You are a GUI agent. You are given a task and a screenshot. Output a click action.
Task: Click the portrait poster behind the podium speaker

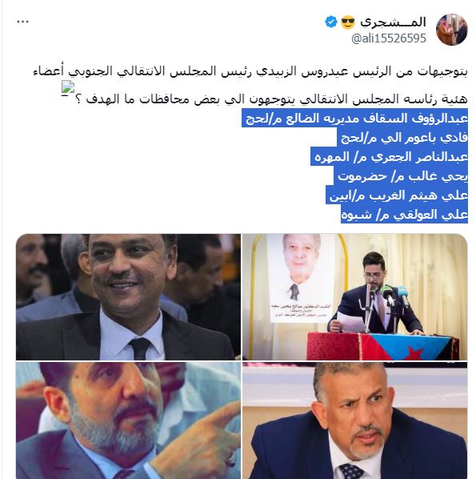[x=301, y=278]
